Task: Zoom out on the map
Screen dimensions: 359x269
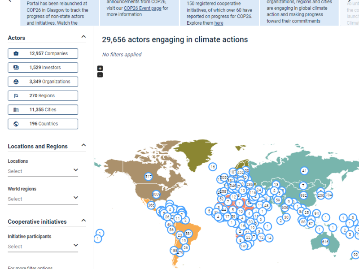Action: pos(100,74)
